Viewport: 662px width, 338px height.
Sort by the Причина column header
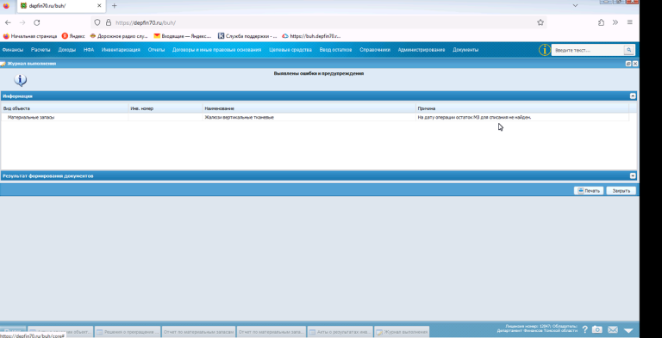click(x=522, y=108)
